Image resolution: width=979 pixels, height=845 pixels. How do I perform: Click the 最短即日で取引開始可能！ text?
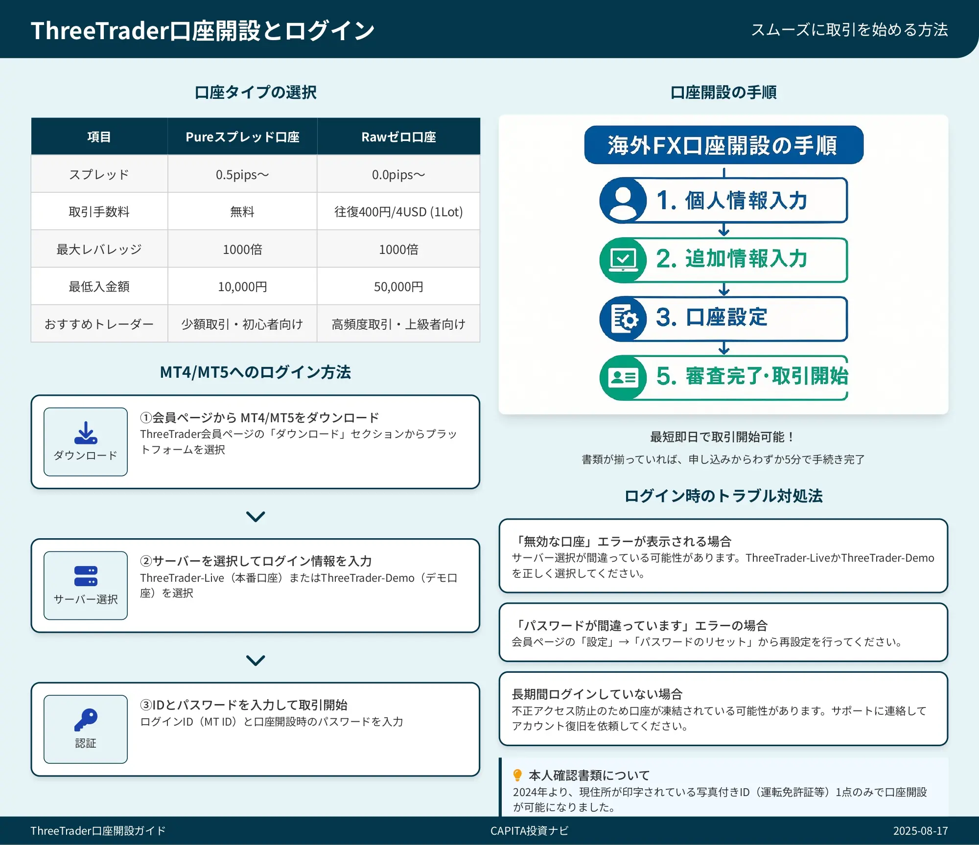723,436
